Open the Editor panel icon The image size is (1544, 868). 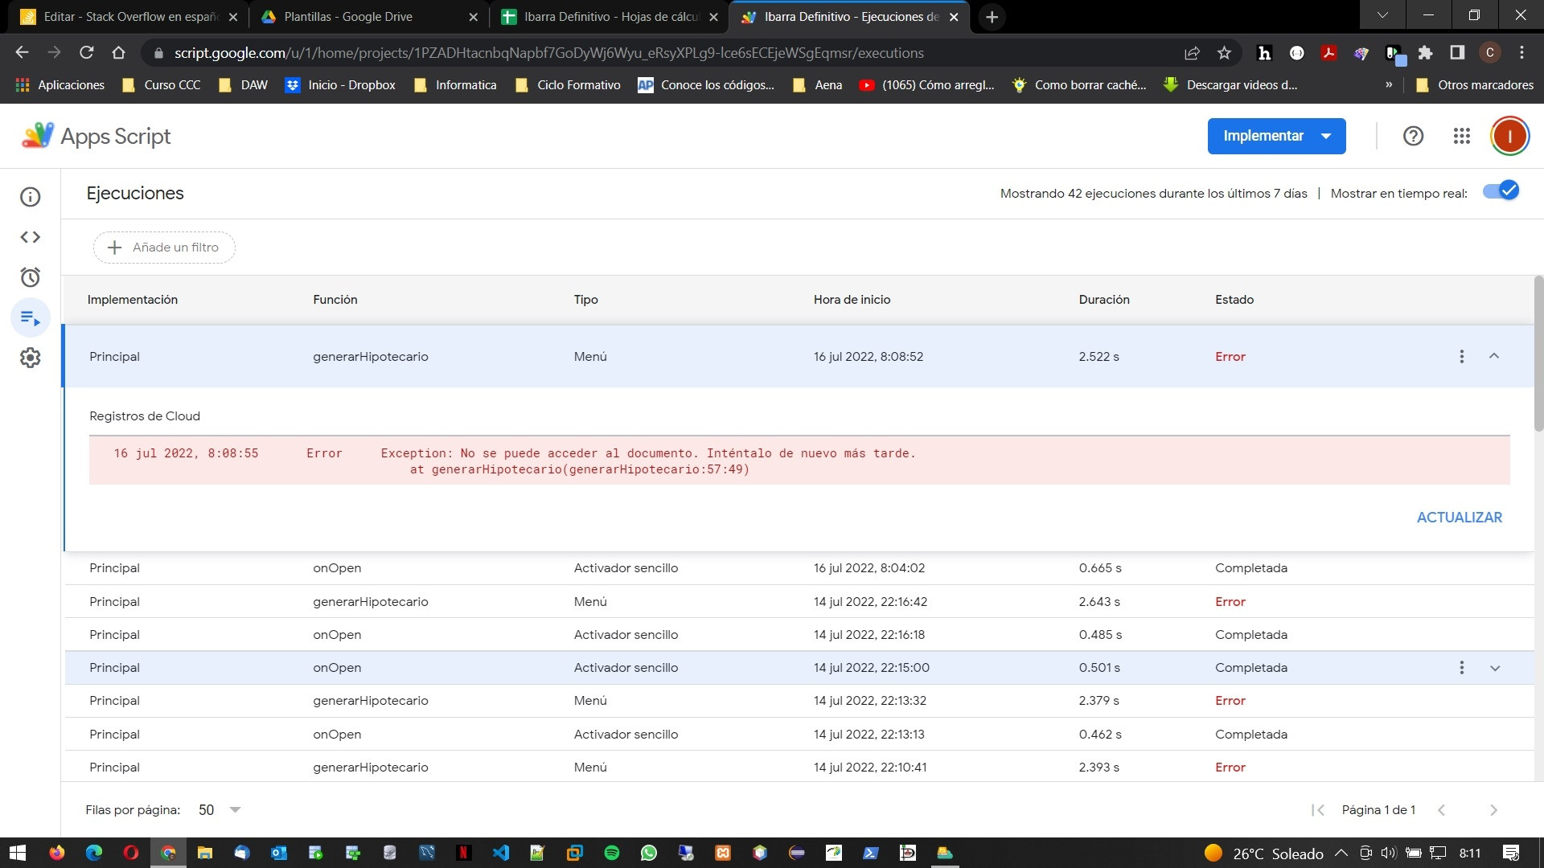30,236
